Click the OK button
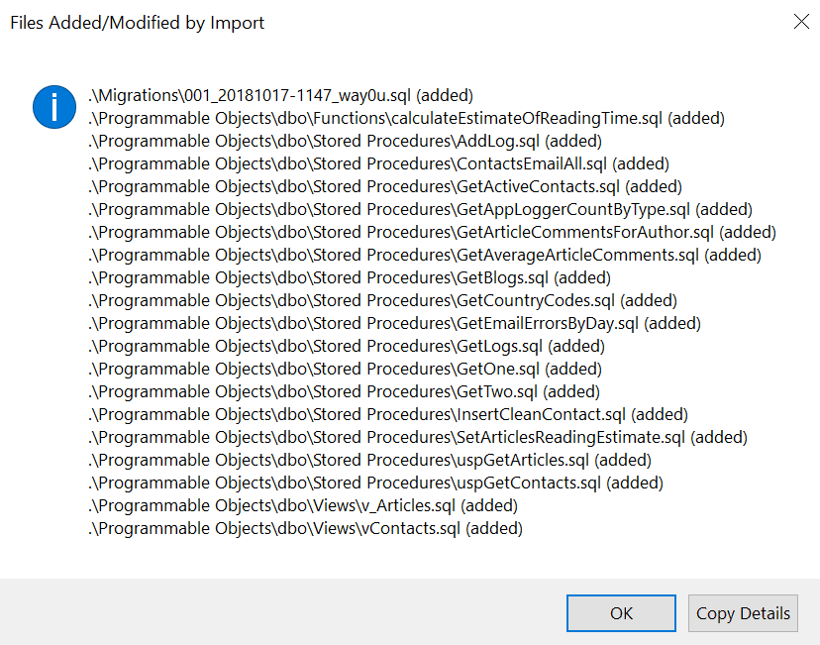 tap(621, 613)
